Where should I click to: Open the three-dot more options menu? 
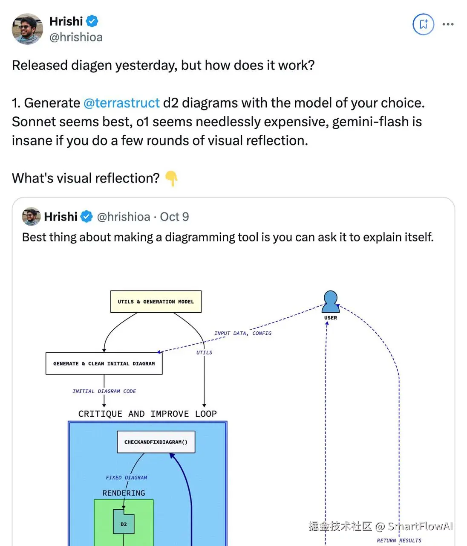[x=448, y=24]
